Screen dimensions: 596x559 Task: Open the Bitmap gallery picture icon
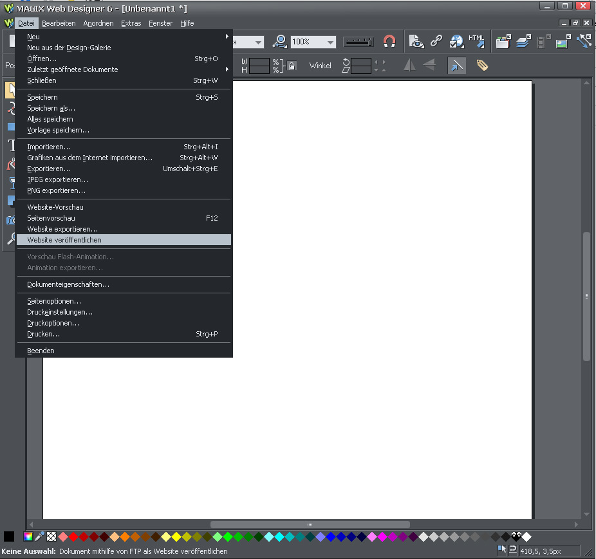coord(563,41)
